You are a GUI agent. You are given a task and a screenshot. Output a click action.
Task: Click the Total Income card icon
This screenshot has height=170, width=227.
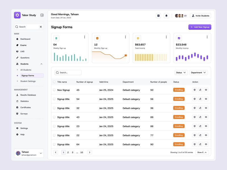138,38
